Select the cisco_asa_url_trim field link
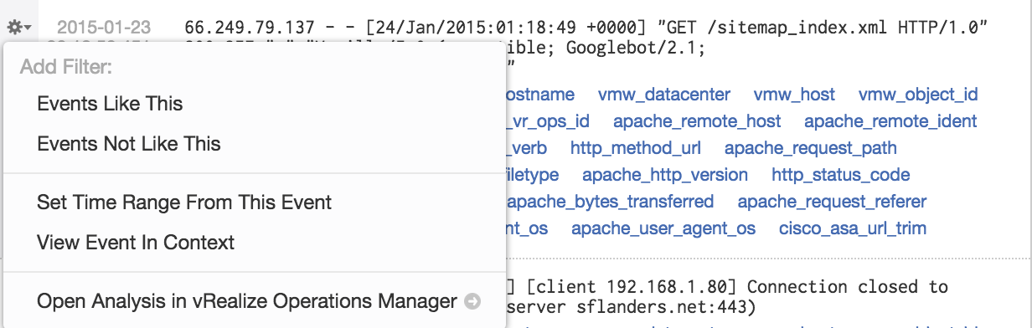This screenshot has height=328, width=1032. point(852,228)
